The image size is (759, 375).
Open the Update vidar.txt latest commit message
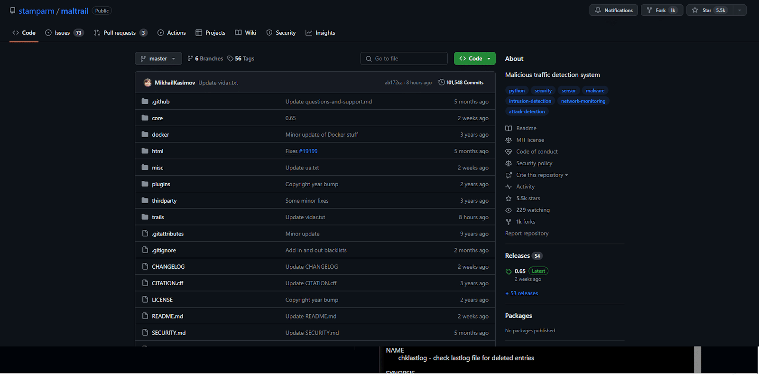(x=218, y=83)
